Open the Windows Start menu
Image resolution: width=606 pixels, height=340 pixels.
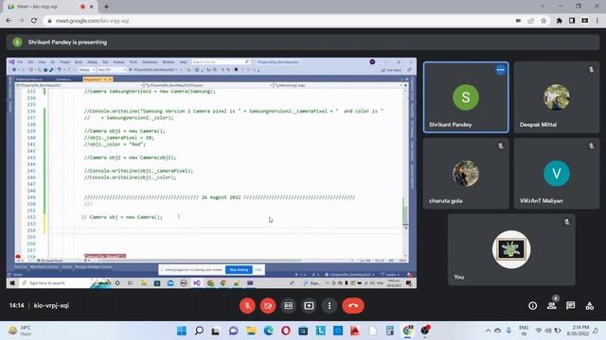[181, 331]
